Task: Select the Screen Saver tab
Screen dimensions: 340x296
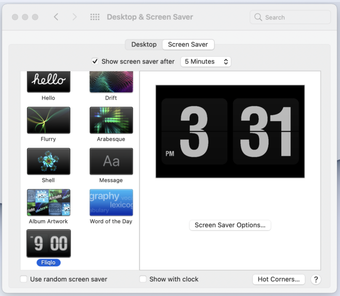Action: pos(188,45)
